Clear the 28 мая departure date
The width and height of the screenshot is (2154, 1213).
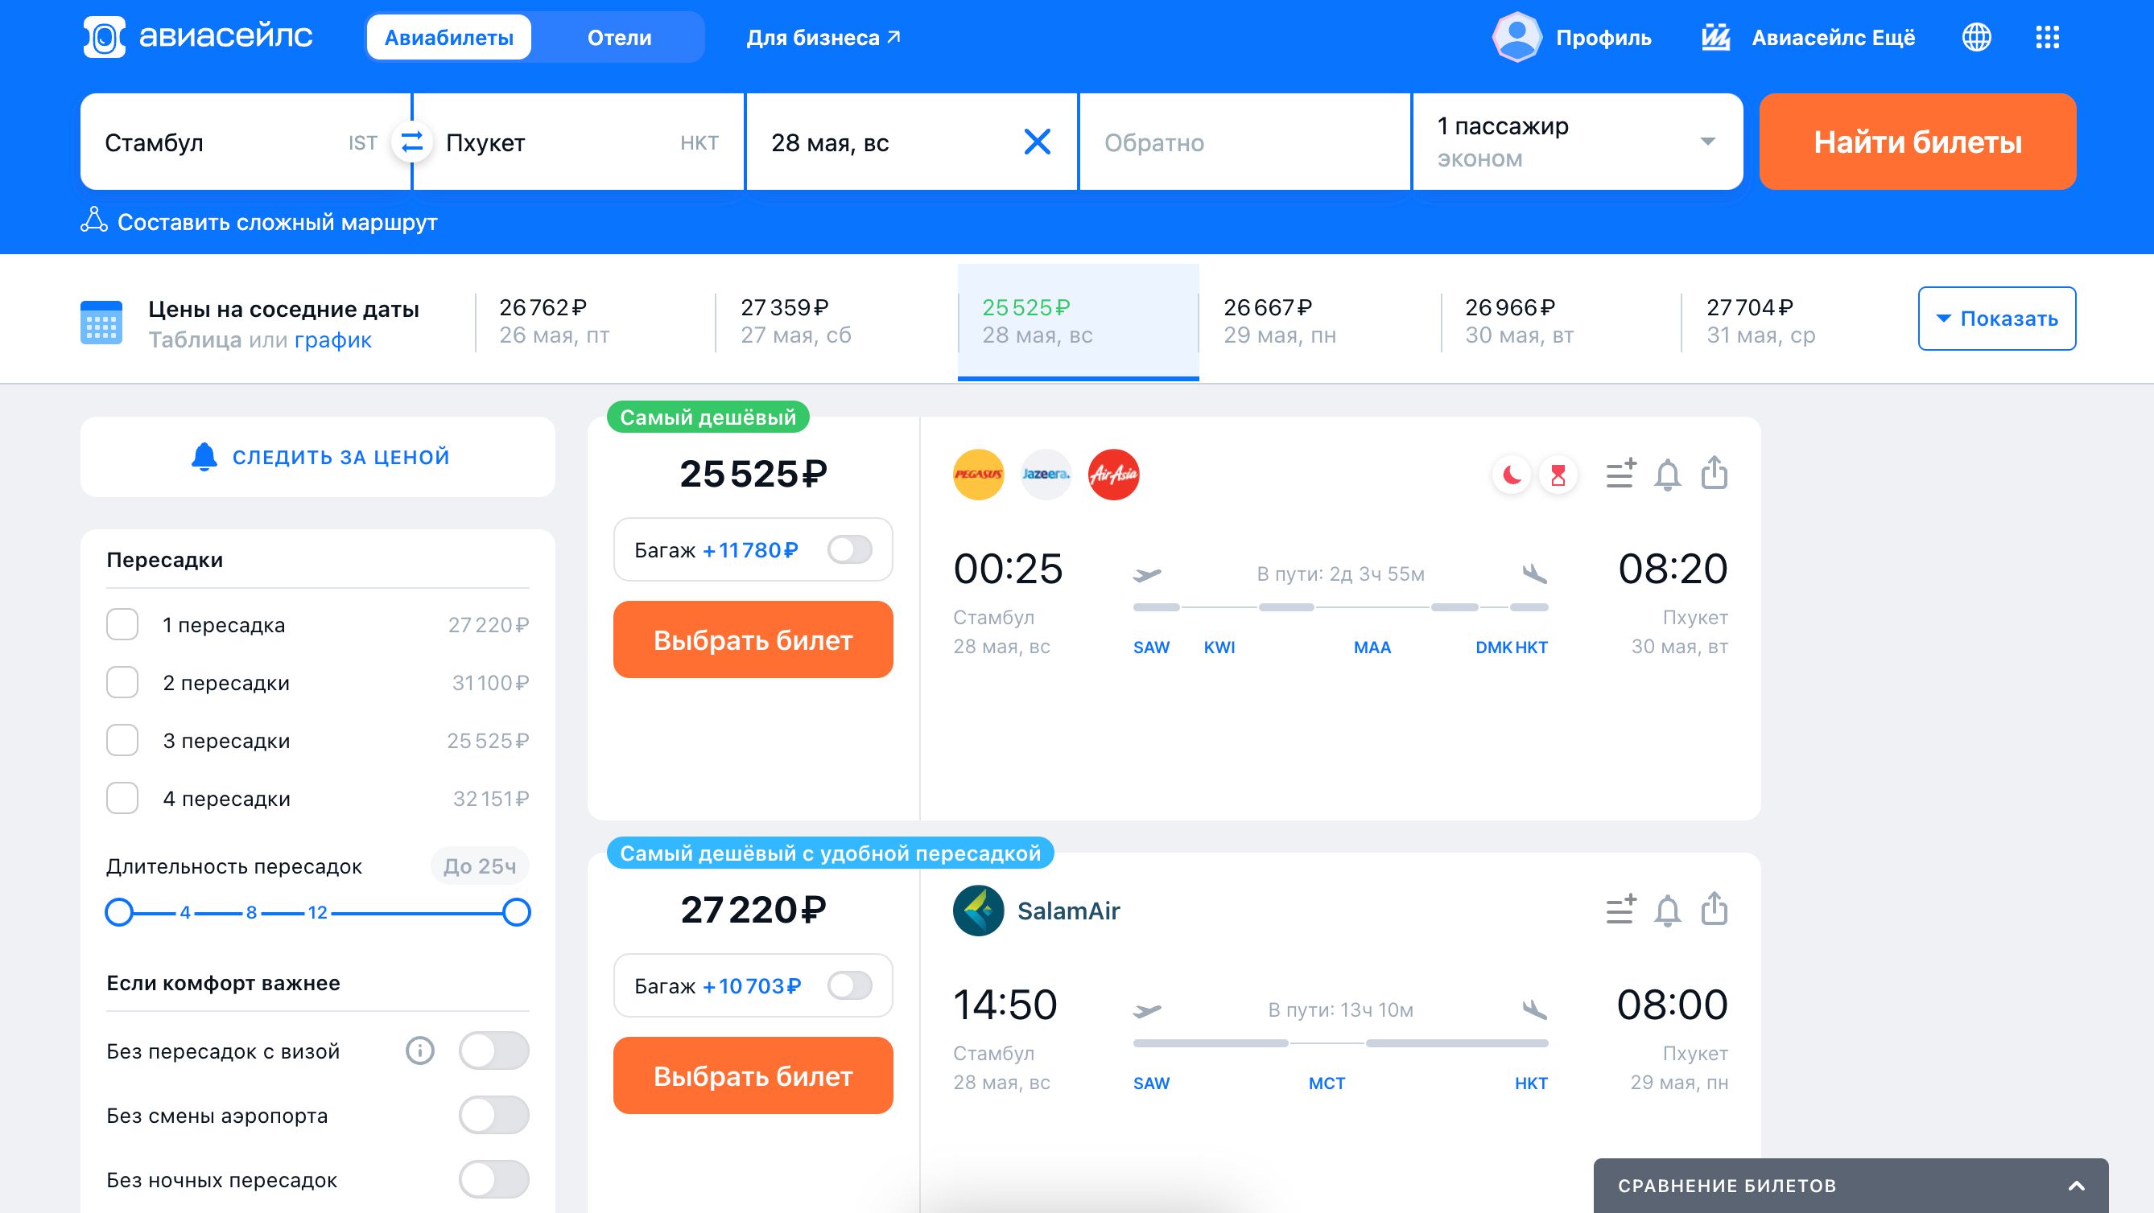[1037, 142]
